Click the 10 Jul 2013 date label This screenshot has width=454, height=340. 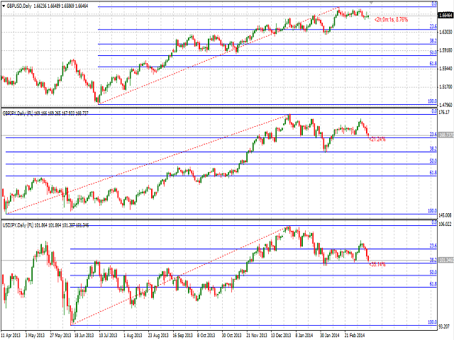click(x=109, y=335)
